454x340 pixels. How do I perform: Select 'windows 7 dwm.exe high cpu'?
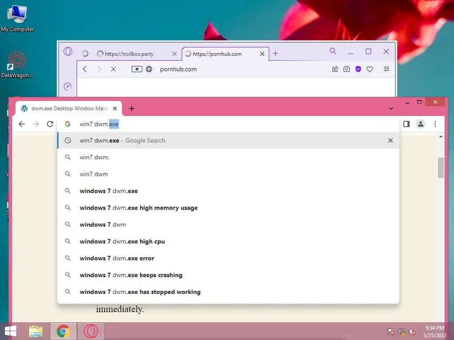point(228,241)
